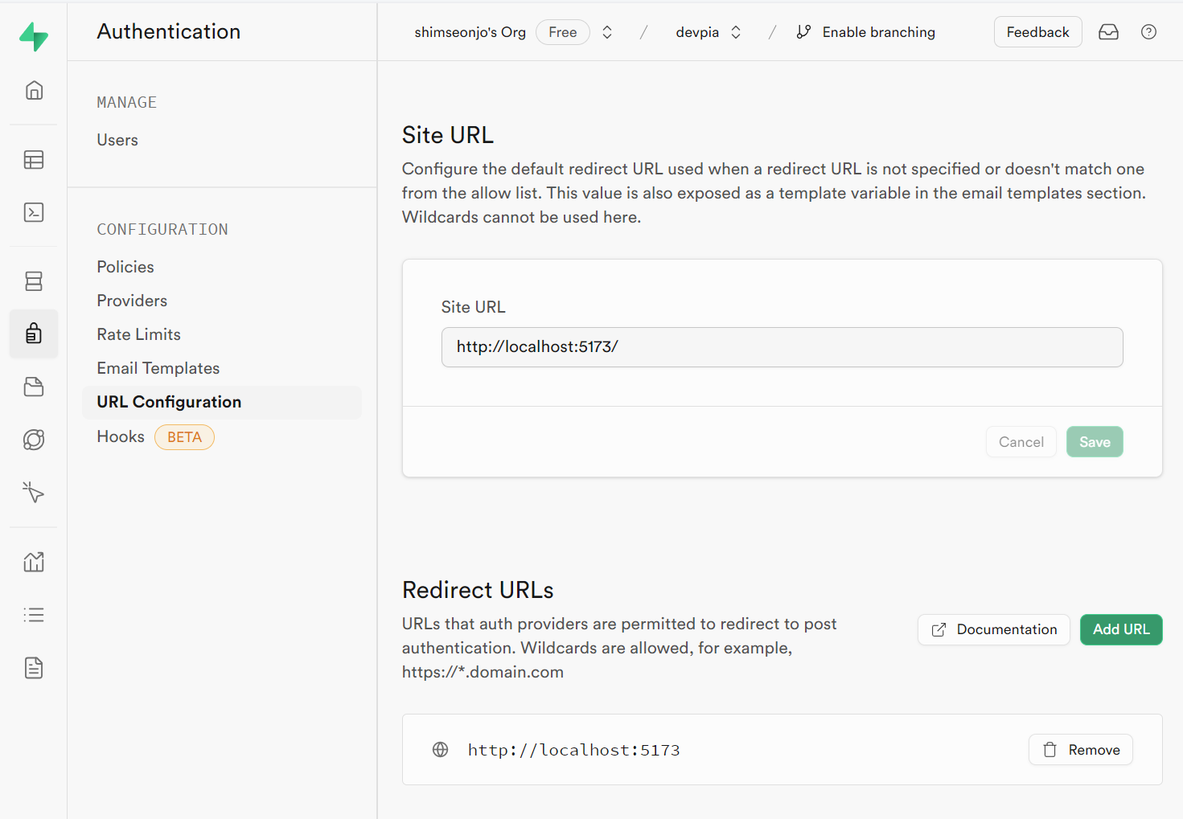Open the Redirect URLs Documentation link
Viewport: 1183px width, 819px height.
[993, 629]
